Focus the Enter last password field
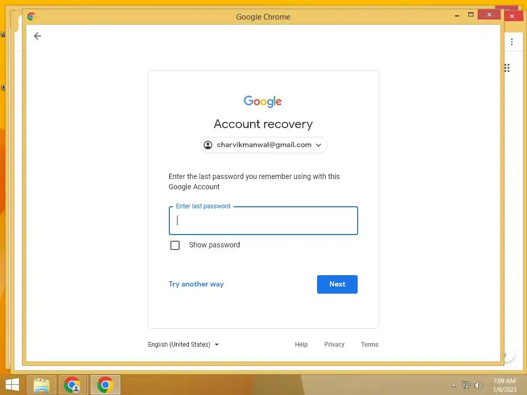527x395 pixels. click(x=263, y=220)
